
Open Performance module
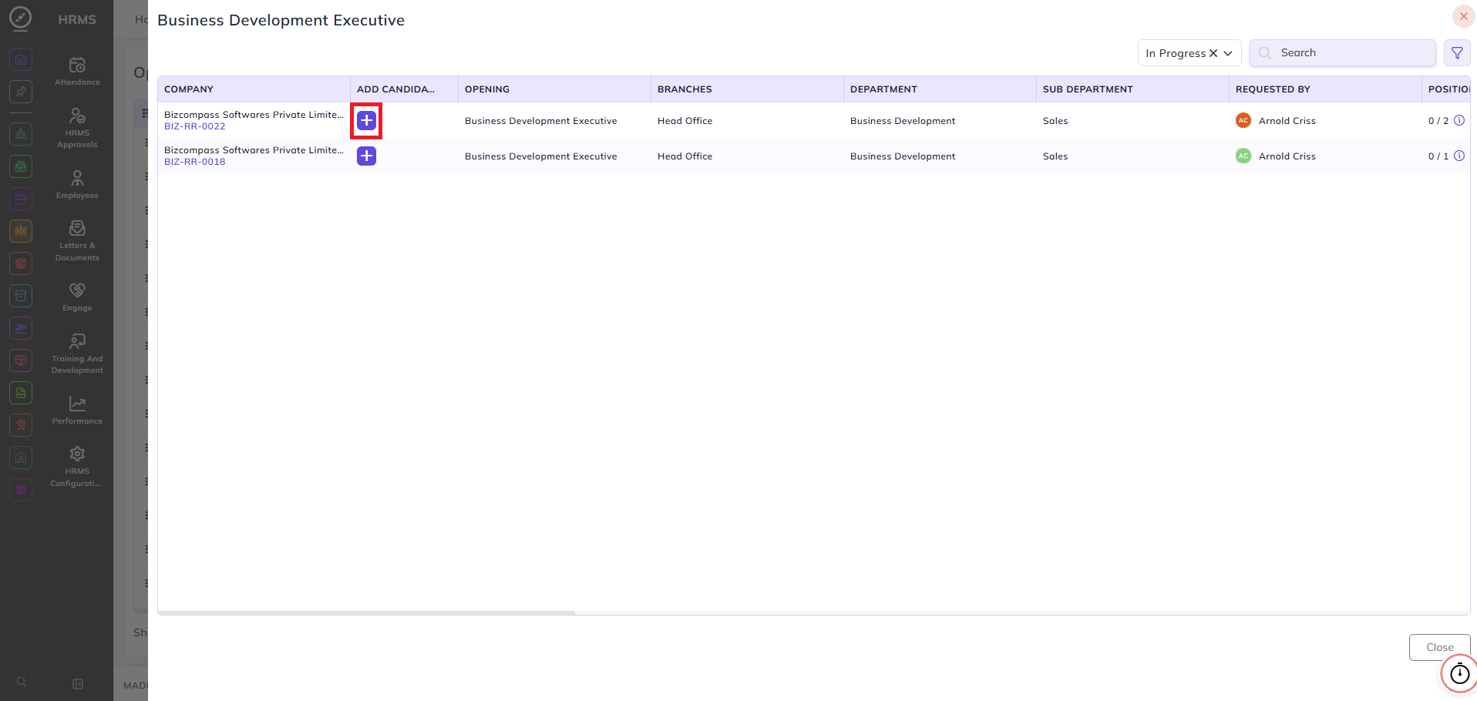(77, 411)
